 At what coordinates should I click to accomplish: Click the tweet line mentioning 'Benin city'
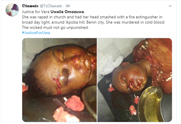93,22
